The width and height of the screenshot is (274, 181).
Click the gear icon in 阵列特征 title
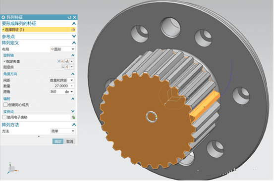(3, 17)
